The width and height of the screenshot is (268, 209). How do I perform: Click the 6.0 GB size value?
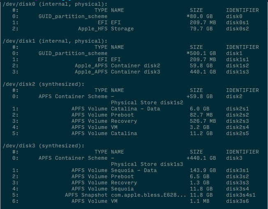click(x=200, y=109)
